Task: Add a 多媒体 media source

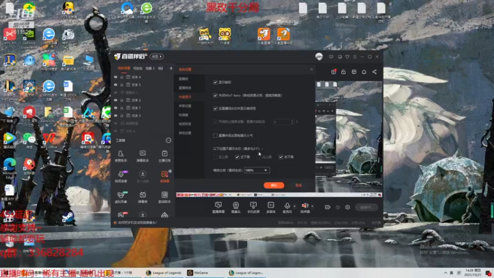Action: [x=270, y=208]
